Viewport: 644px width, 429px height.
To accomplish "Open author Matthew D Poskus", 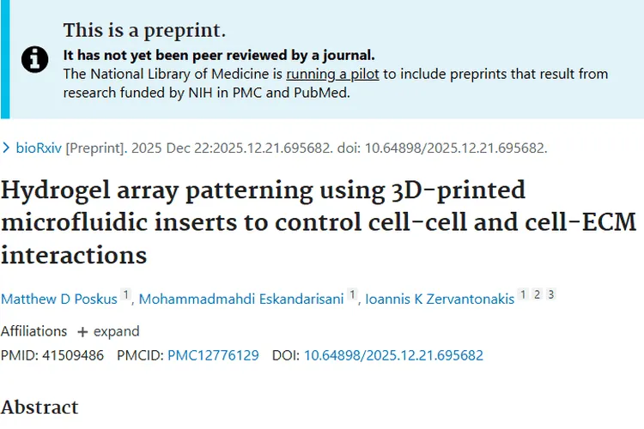I will coord(58,299).
